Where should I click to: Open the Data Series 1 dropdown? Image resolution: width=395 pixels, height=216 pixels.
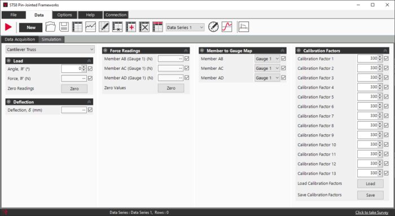coord(185,27)
